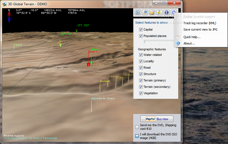Click the -18.0° pitch readout
This screenshot has width=228, height=144.
[34, 10]
